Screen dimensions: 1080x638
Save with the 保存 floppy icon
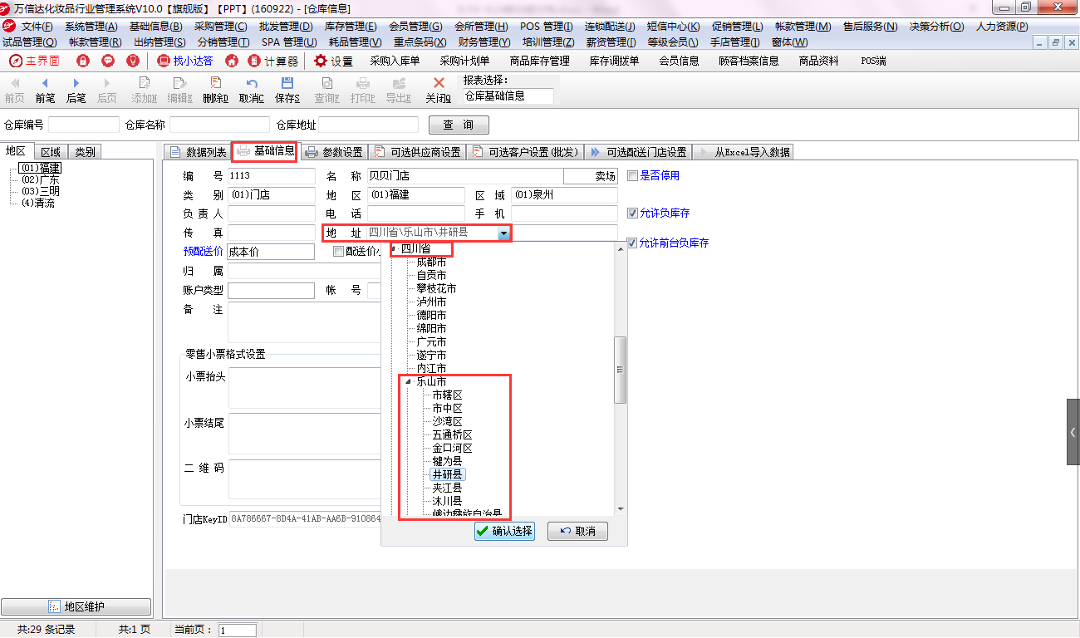287,90
